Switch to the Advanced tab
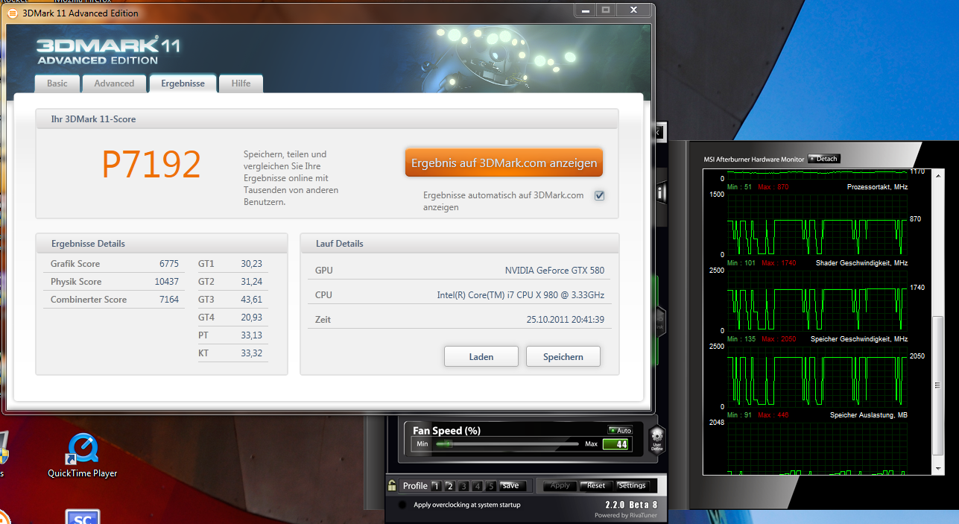 114,83
